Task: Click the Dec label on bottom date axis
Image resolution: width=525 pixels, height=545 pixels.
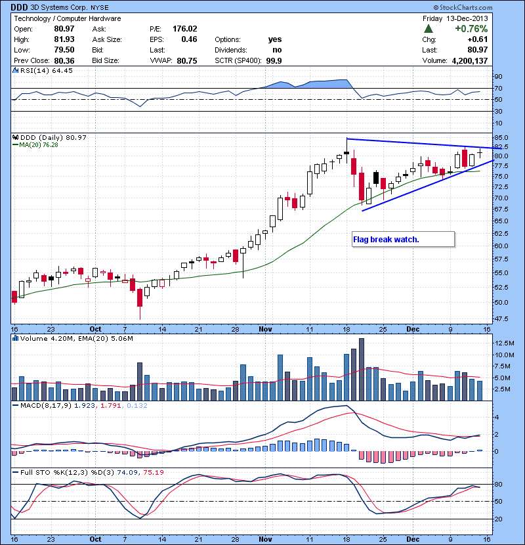Action: point(413,540)
